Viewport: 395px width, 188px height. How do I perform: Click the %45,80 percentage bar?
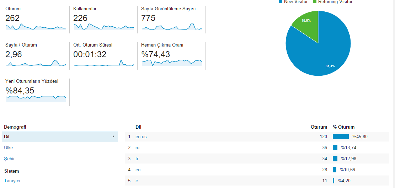[x=341, y=137]
